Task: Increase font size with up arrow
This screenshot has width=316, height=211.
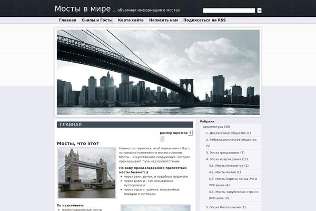Action: pos(190,132)
